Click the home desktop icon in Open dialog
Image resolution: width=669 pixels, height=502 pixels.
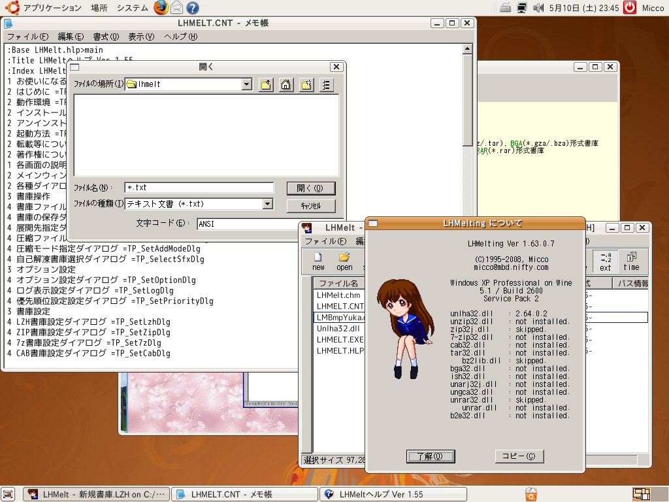(286, 84)
